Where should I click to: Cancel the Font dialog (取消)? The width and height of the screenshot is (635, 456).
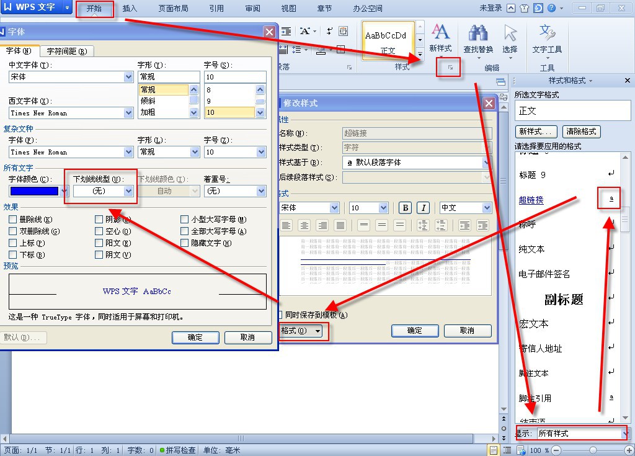(247, 338)
